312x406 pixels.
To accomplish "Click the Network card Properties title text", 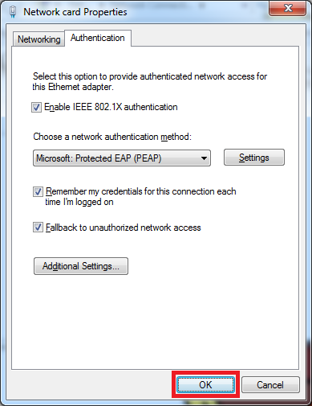I will point(75,12).
